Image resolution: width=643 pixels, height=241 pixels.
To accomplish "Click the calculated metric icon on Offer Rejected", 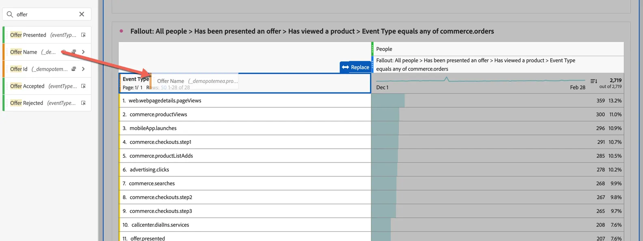I will point(83,103).
